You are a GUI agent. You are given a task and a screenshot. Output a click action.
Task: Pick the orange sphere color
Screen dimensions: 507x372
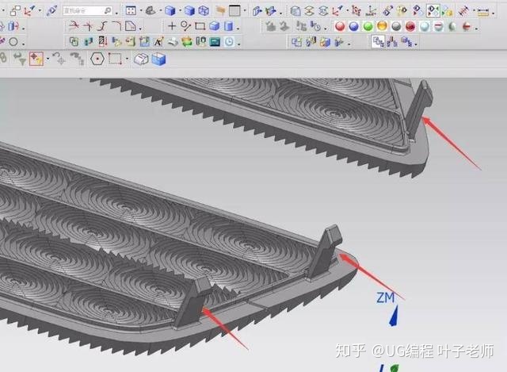click(x=382, y=26)
